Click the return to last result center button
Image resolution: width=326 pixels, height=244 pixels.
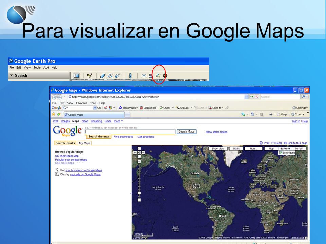139,152
